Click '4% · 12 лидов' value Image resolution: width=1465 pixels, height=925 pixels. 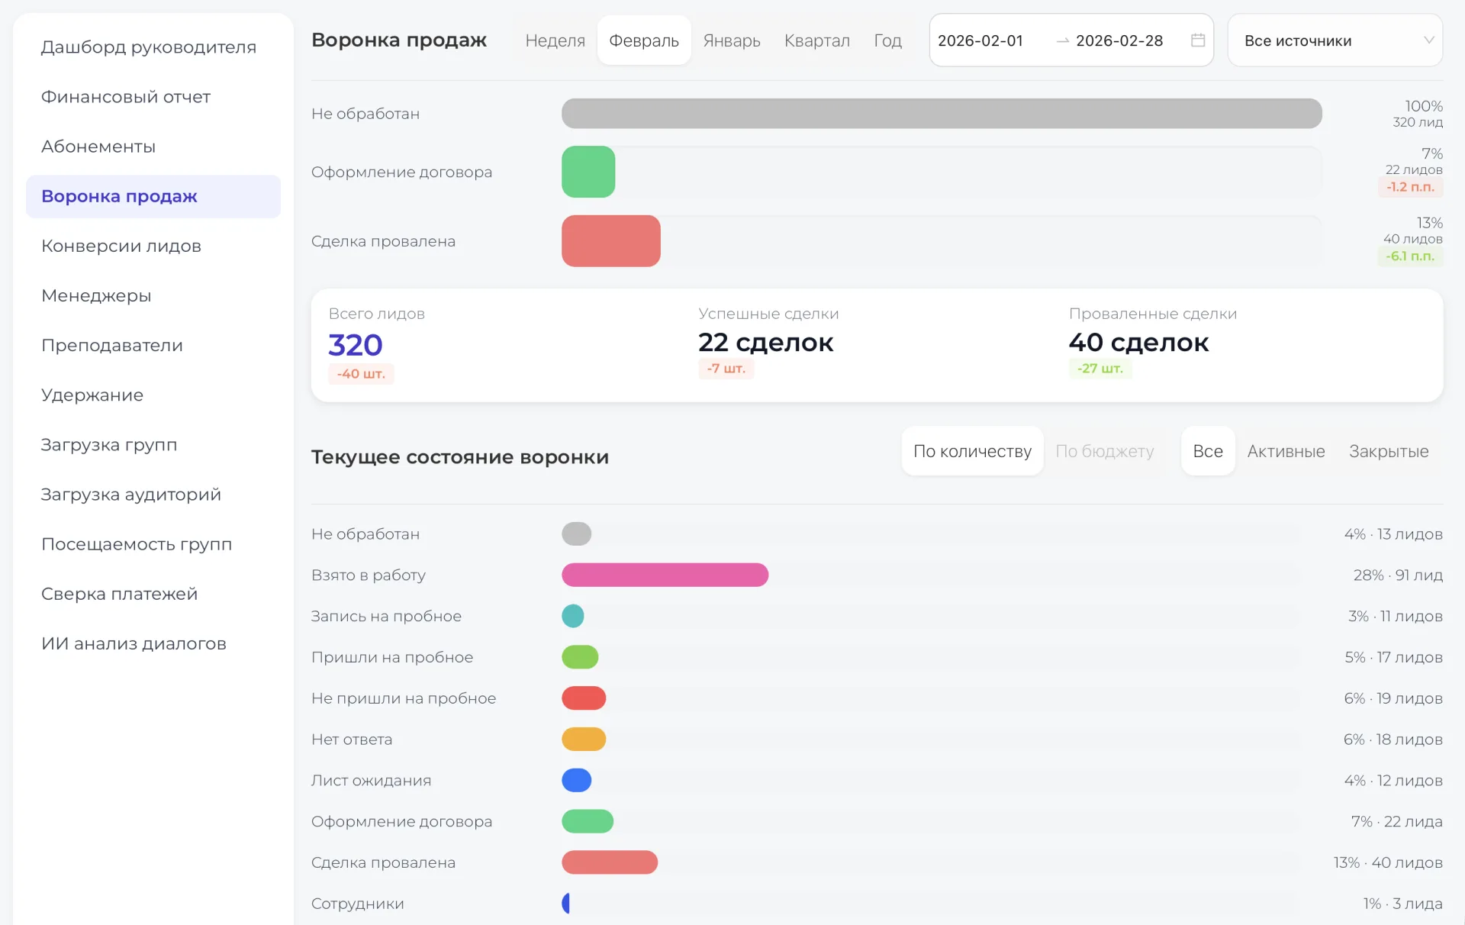[1393, 780]
